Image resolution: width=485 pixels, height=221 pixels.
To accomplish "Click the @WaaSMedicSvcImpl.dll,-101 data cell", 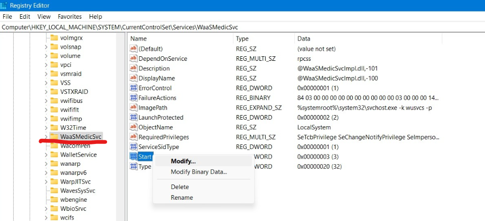I will (337, 68).
